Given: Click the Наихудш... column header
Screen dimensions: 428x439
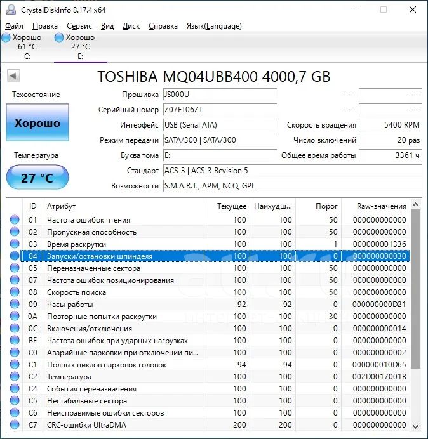Looking at the screenshot, I should (272, 206).
